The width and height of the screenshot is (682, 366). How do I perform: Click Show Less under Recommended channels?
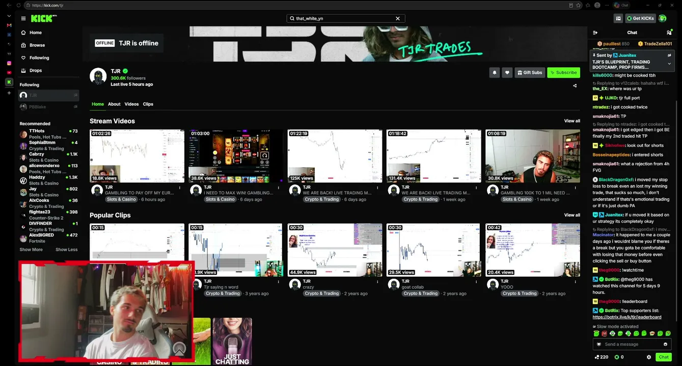click(67, 250)
